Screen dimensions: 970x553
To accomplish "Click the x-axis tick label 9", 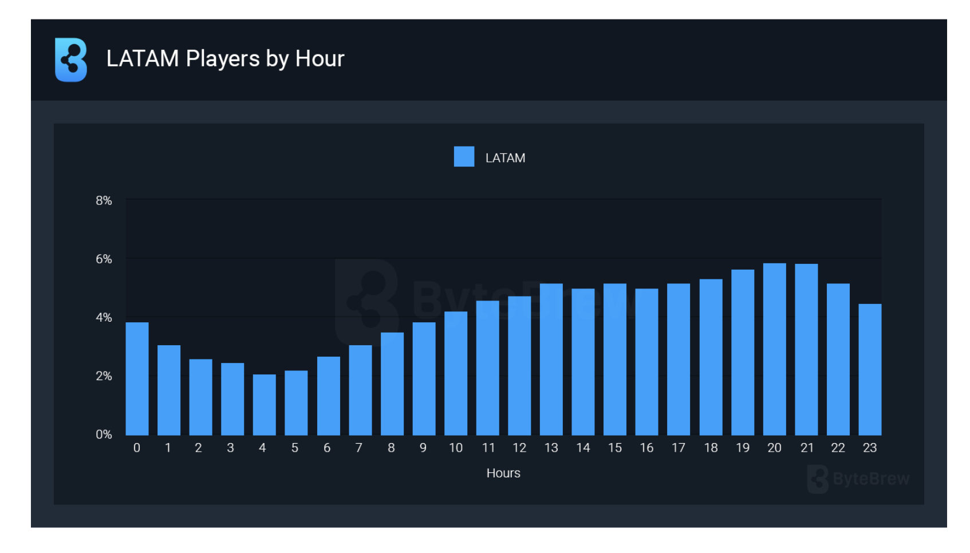I will point(423,448).
